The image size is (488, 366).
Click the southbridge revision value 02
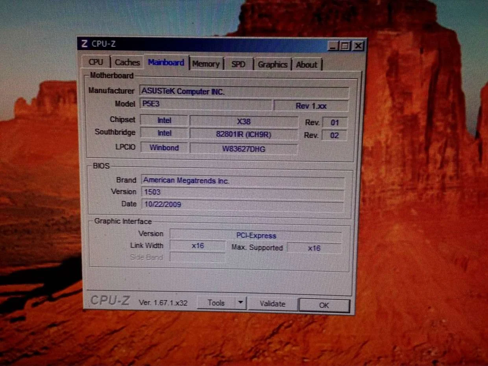pos(334,135)
